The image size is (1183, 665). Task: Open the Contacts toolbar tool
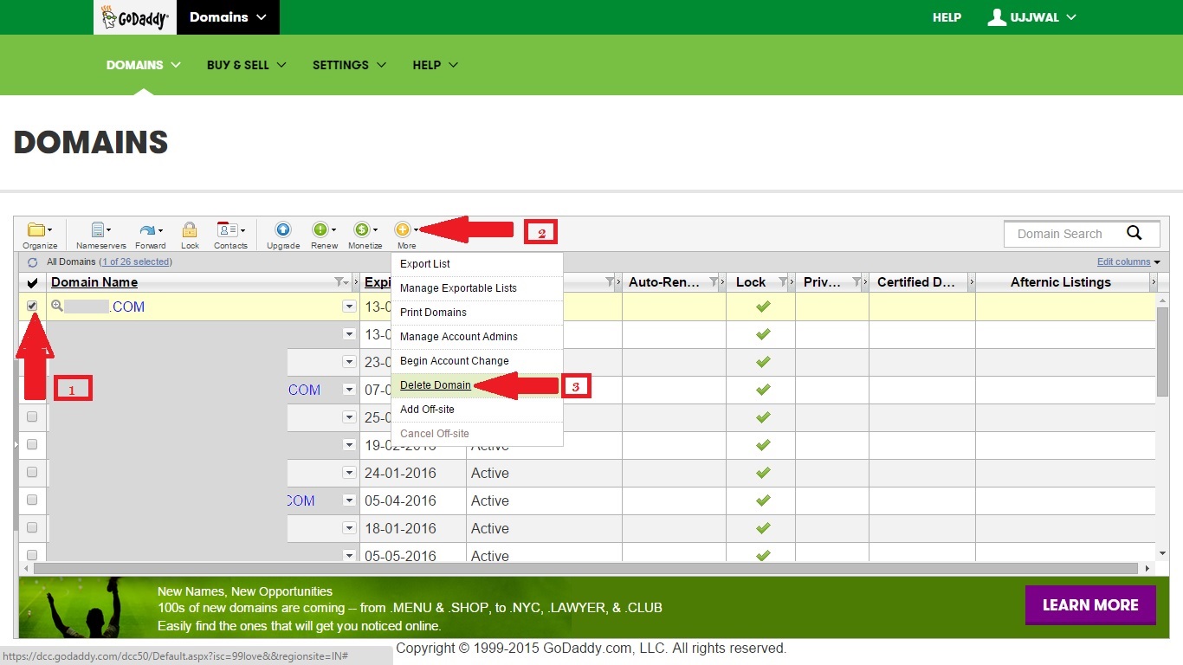230,235
